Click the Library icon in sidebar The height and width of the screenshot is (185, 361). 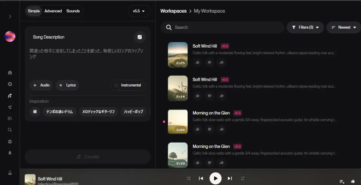(10, 118)
